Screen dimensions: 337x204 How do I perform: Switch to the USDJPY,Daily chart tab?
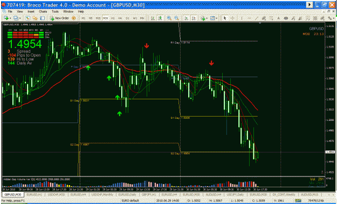(x=235, y=194)
